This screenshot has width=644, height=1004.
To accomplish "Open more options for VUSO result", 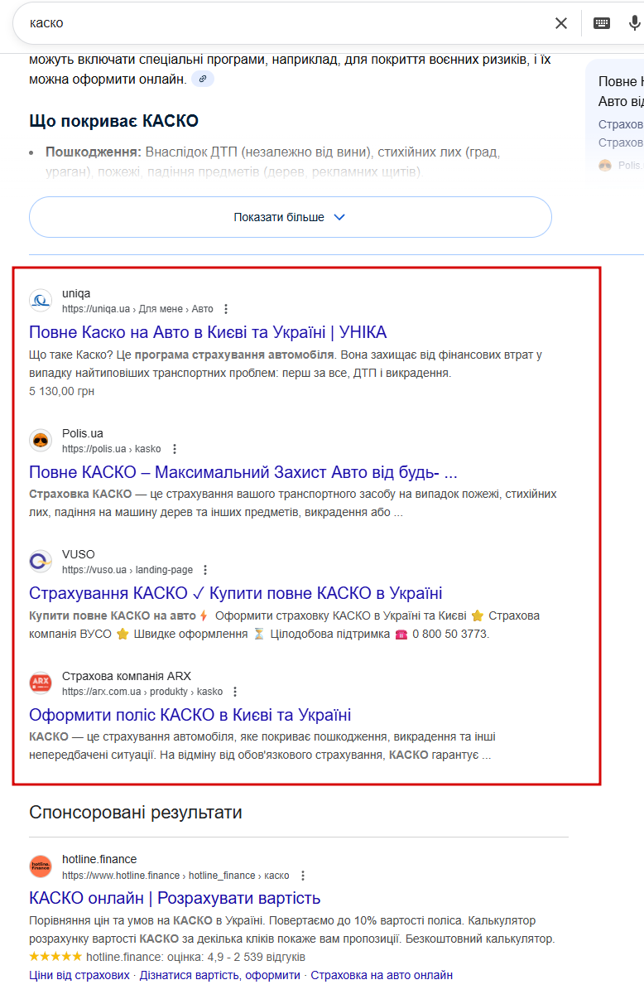I will 205,570.
